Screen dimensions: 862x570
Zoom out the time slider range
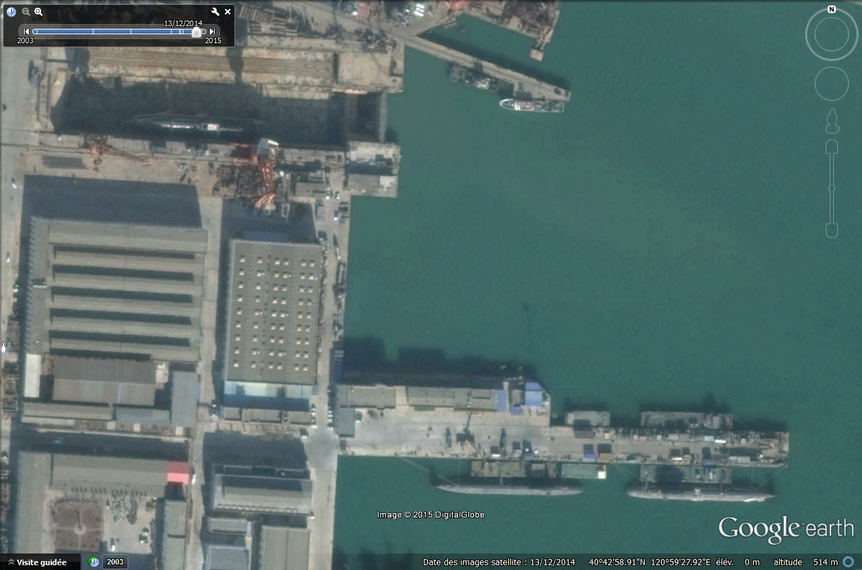point(26,12)
